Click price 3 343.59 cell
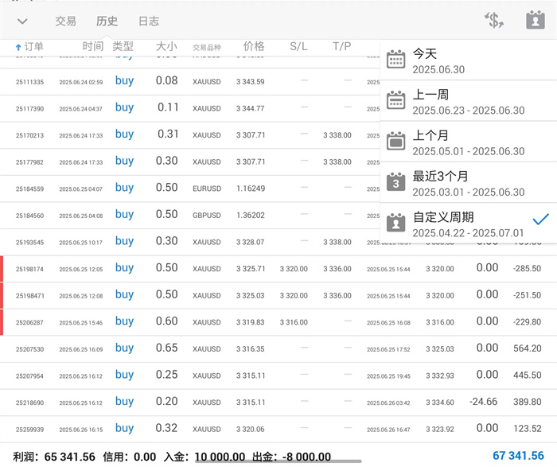This screenshot has height=467, width=557. (x=251, y=82)
